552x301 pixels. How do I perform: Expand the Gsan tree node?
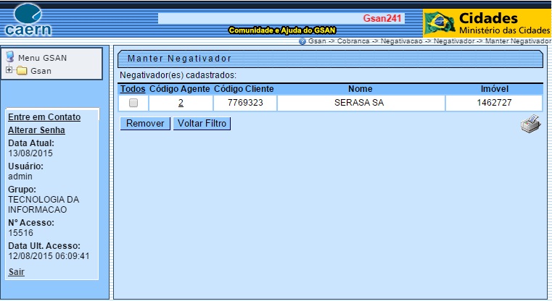click(x=9, y=71)
